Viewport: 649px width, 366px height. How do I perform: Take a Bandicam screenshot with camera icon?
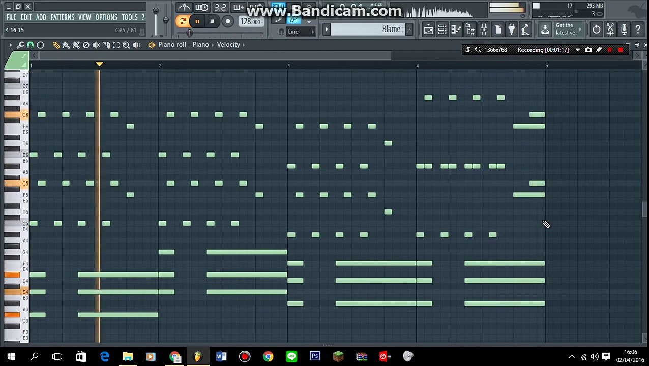pos(588,50)
